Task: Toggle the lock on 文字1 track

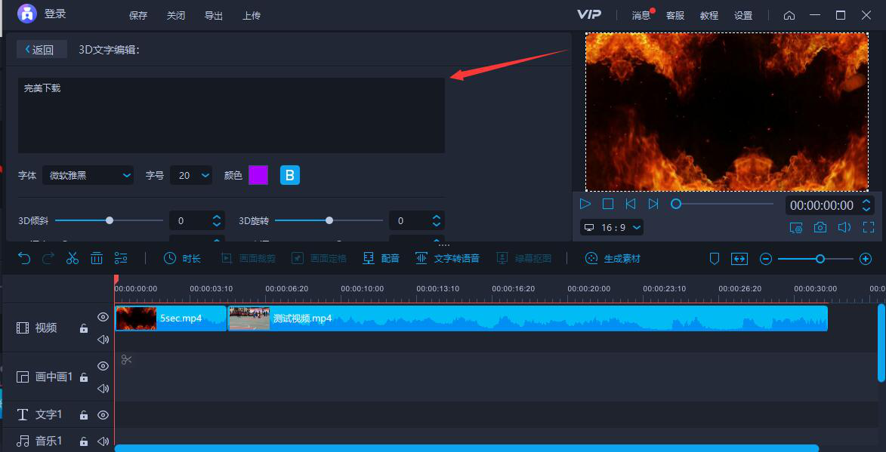Action: [84, 415]
